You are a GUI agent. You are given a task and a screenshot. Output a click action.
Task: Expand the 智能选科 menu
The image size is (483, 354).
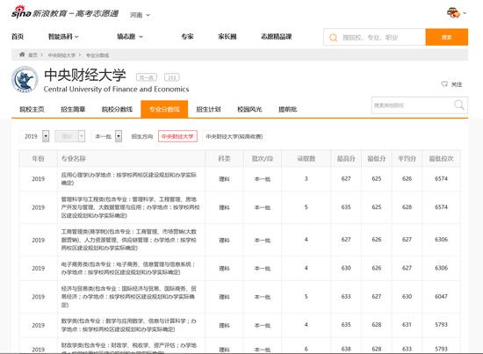tap(63, 37)
